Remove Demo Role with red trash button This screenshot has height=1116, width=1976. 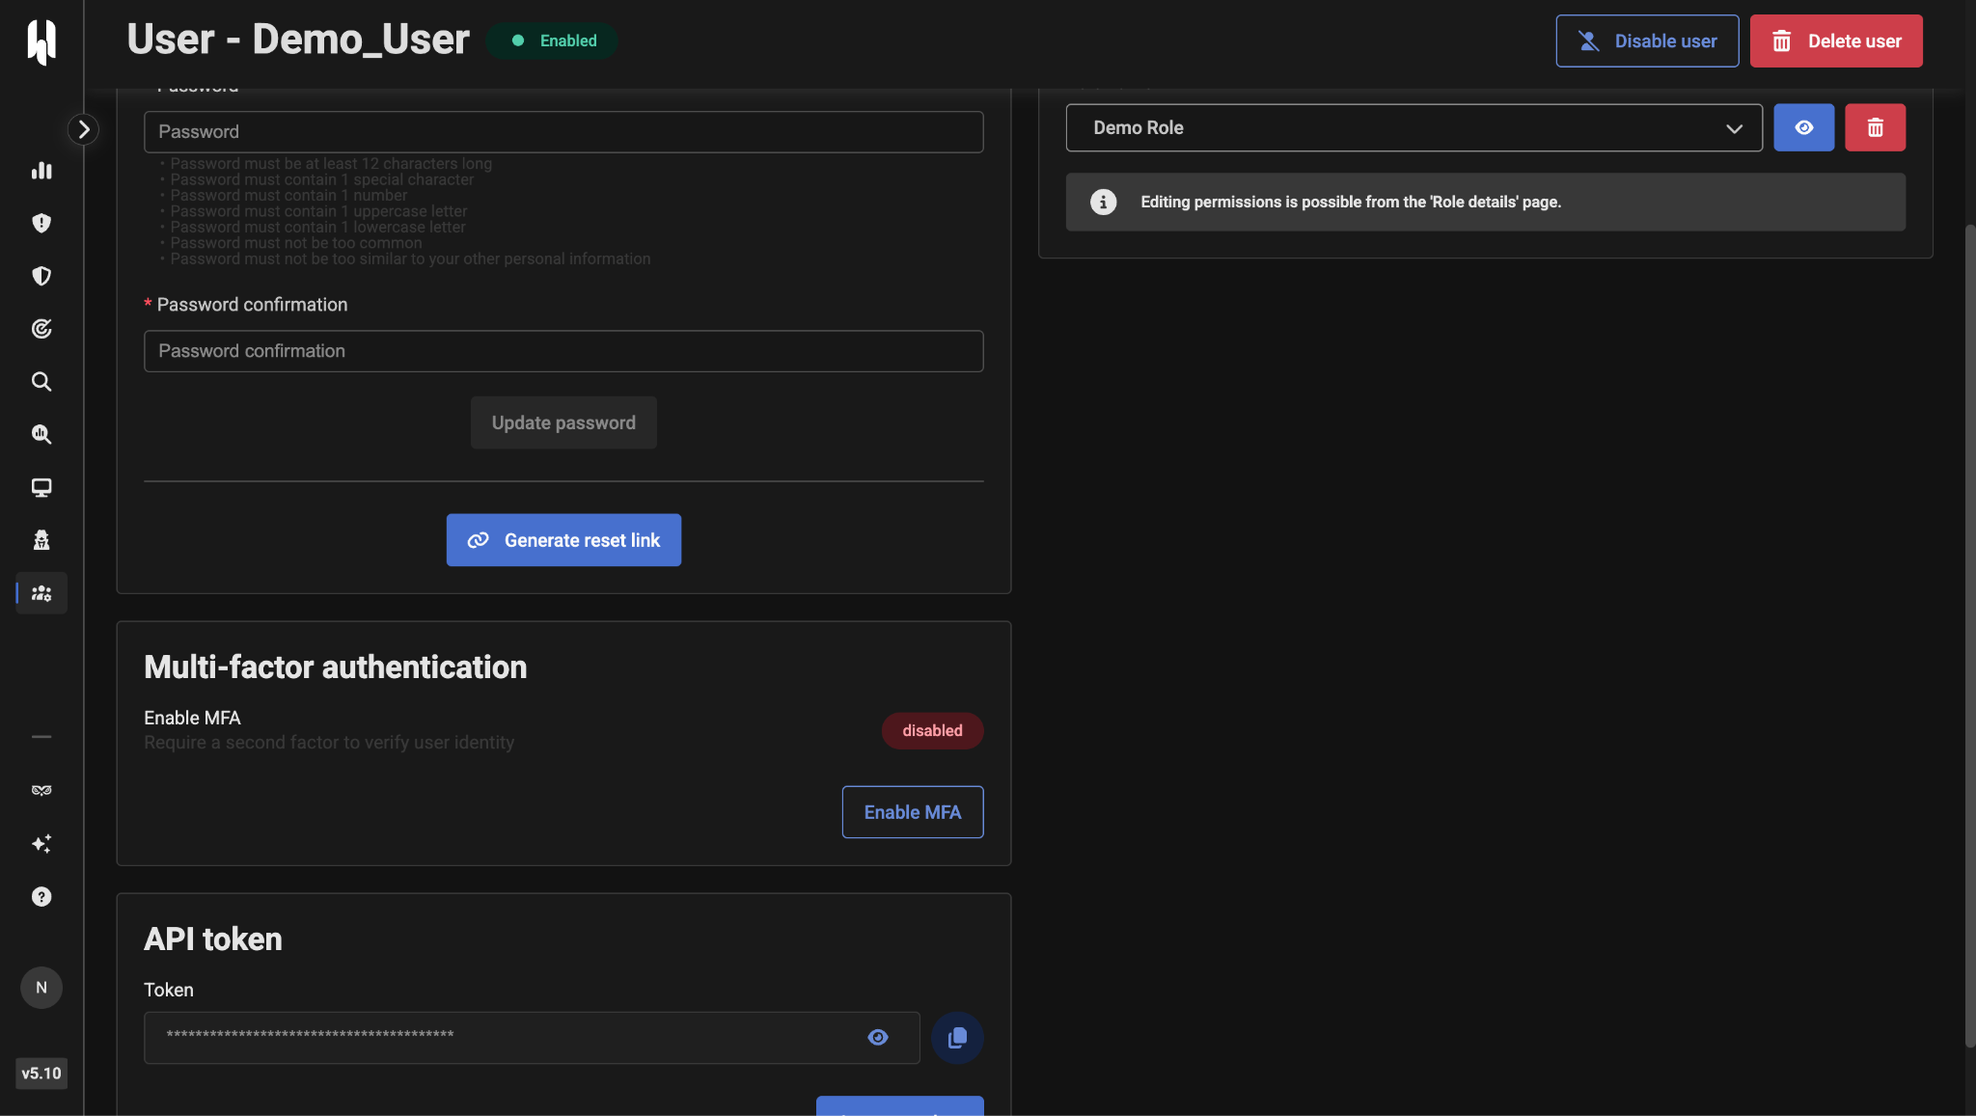pyautogui.click(x=1875, y=127)
